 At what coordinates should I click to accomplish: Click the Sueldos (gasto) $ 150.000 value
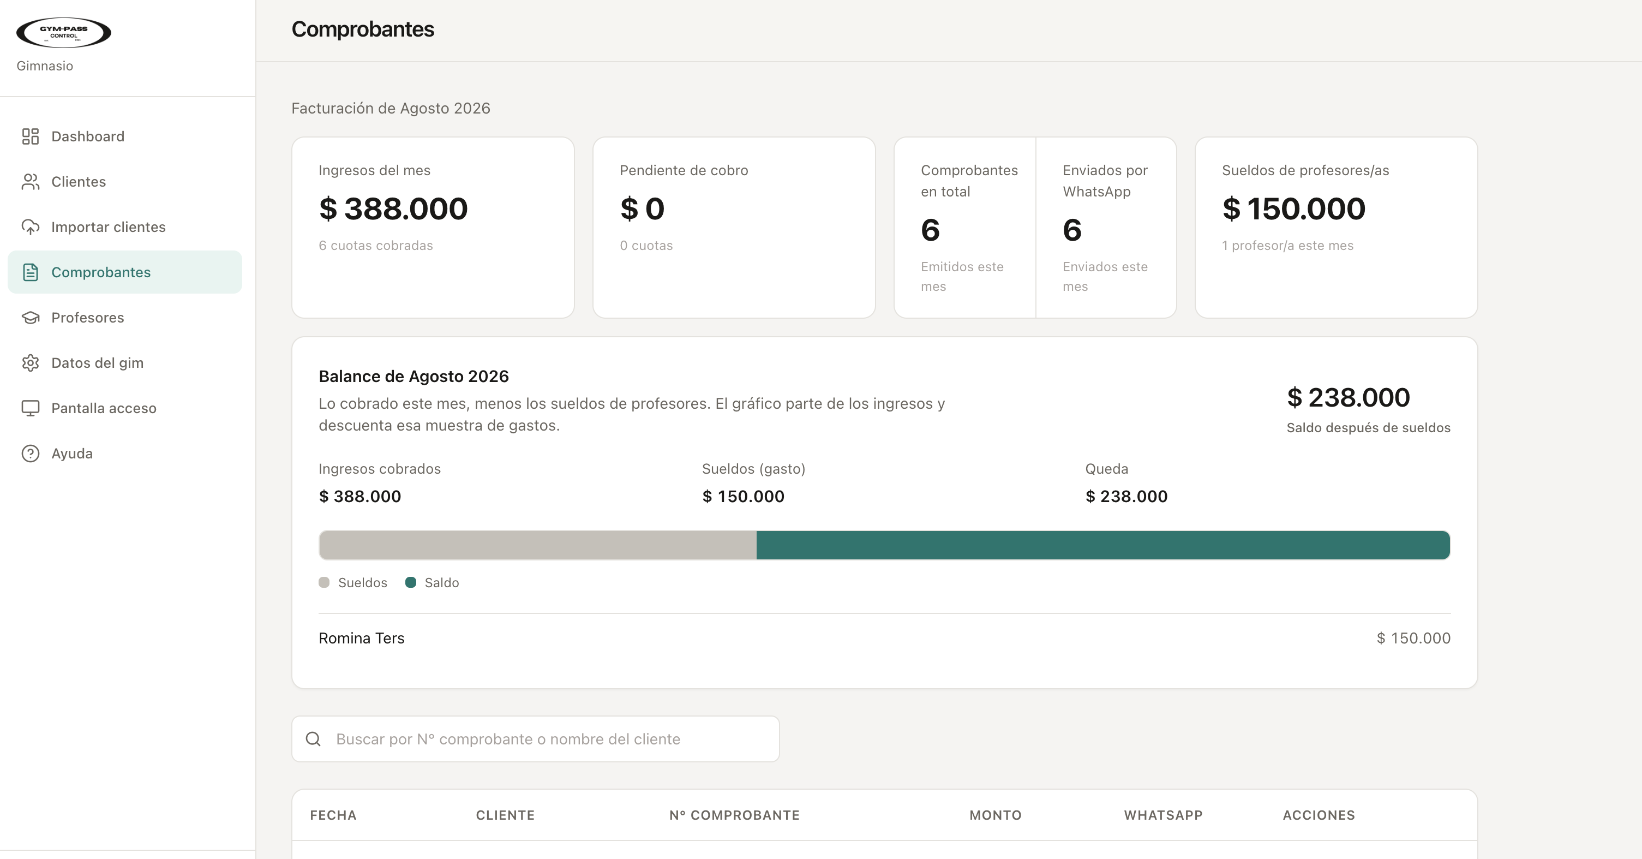point(743,497)
